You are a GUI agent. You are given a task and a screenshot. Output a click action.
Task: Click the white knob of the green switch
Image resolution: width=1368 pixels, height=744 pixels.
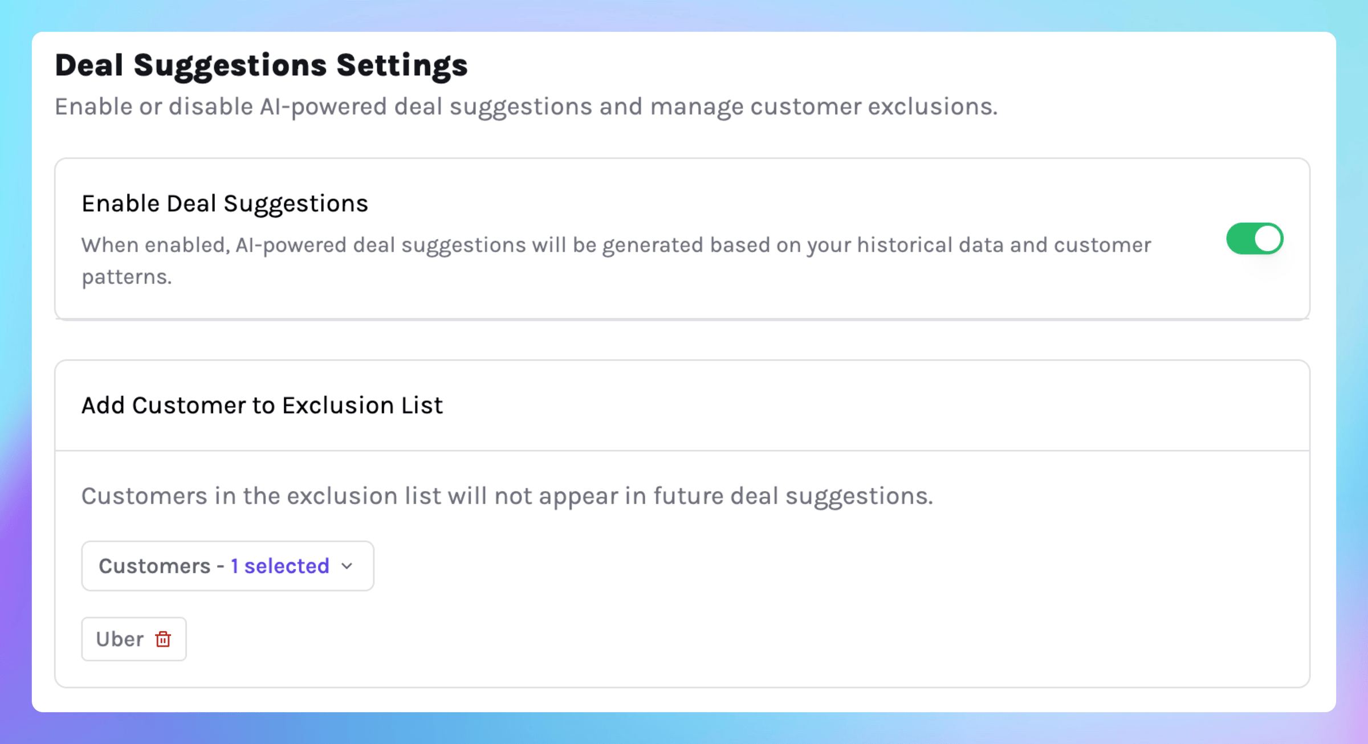pyautogui.click(x=1268, y=239)
